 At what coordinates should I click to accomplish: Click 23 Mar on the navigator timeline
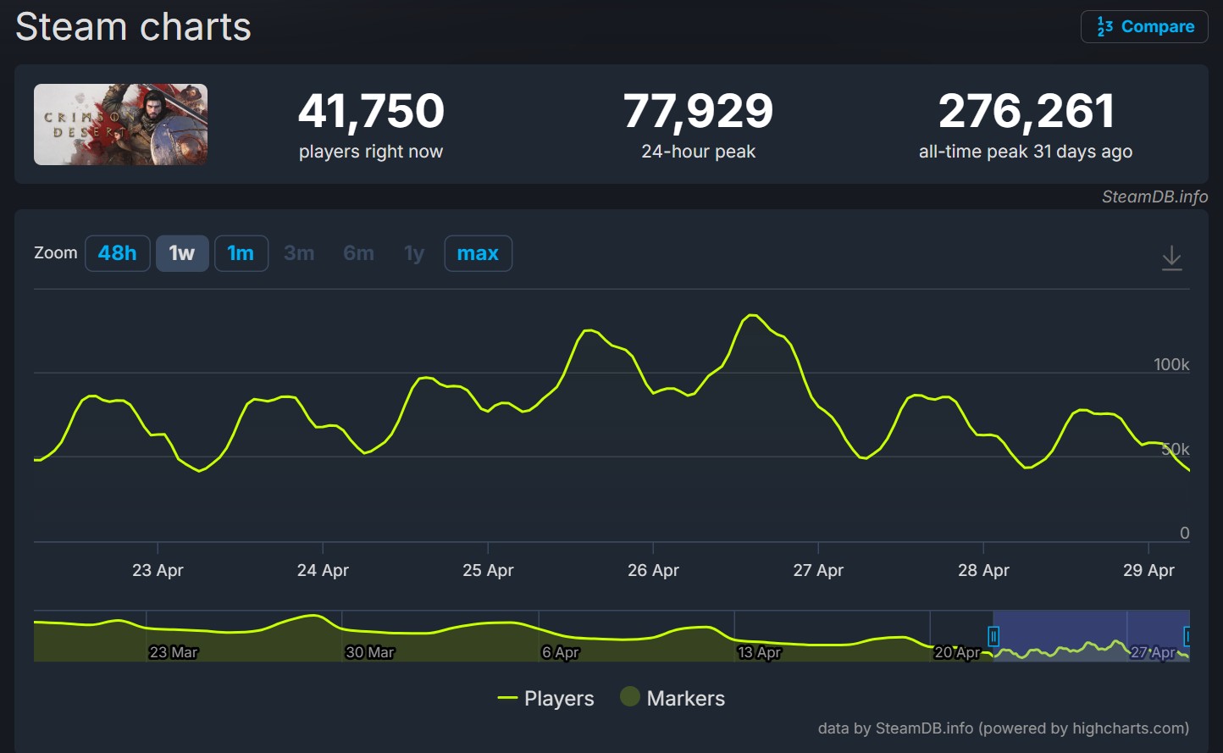click(174, 652)
